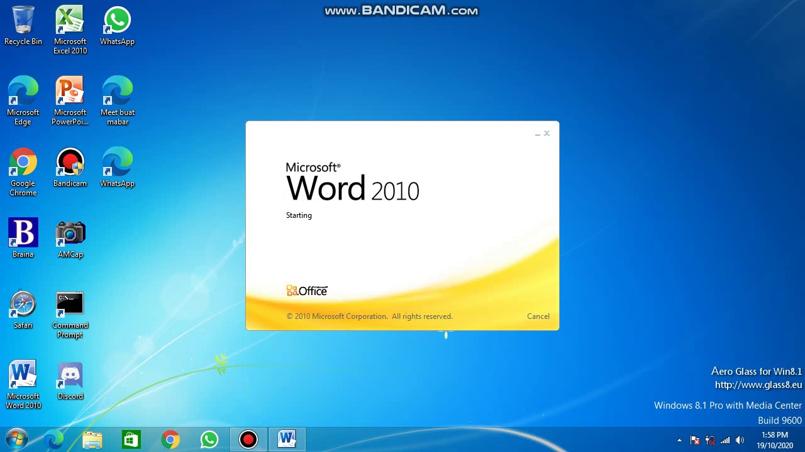
Task: Open Google Chrome from the taskbar
Action: tap(170, 440)
